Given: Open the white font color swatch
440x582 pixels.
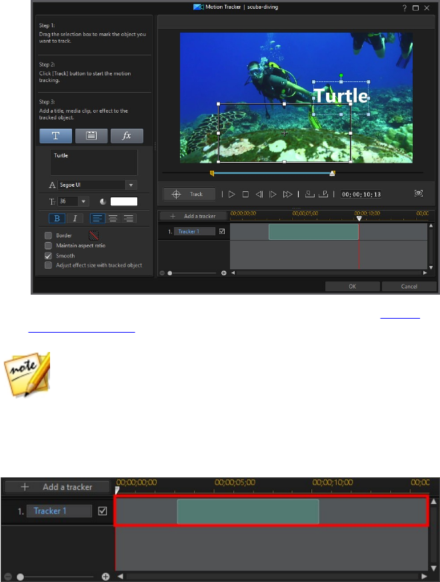Looking at the screenshot, I should pos(124,201).
